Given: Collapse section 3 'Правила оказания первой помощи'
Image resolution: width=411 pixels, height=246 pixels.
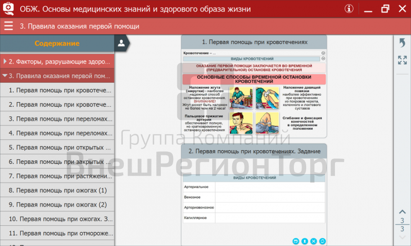Looking at the screenshot, I should (5, 76).
